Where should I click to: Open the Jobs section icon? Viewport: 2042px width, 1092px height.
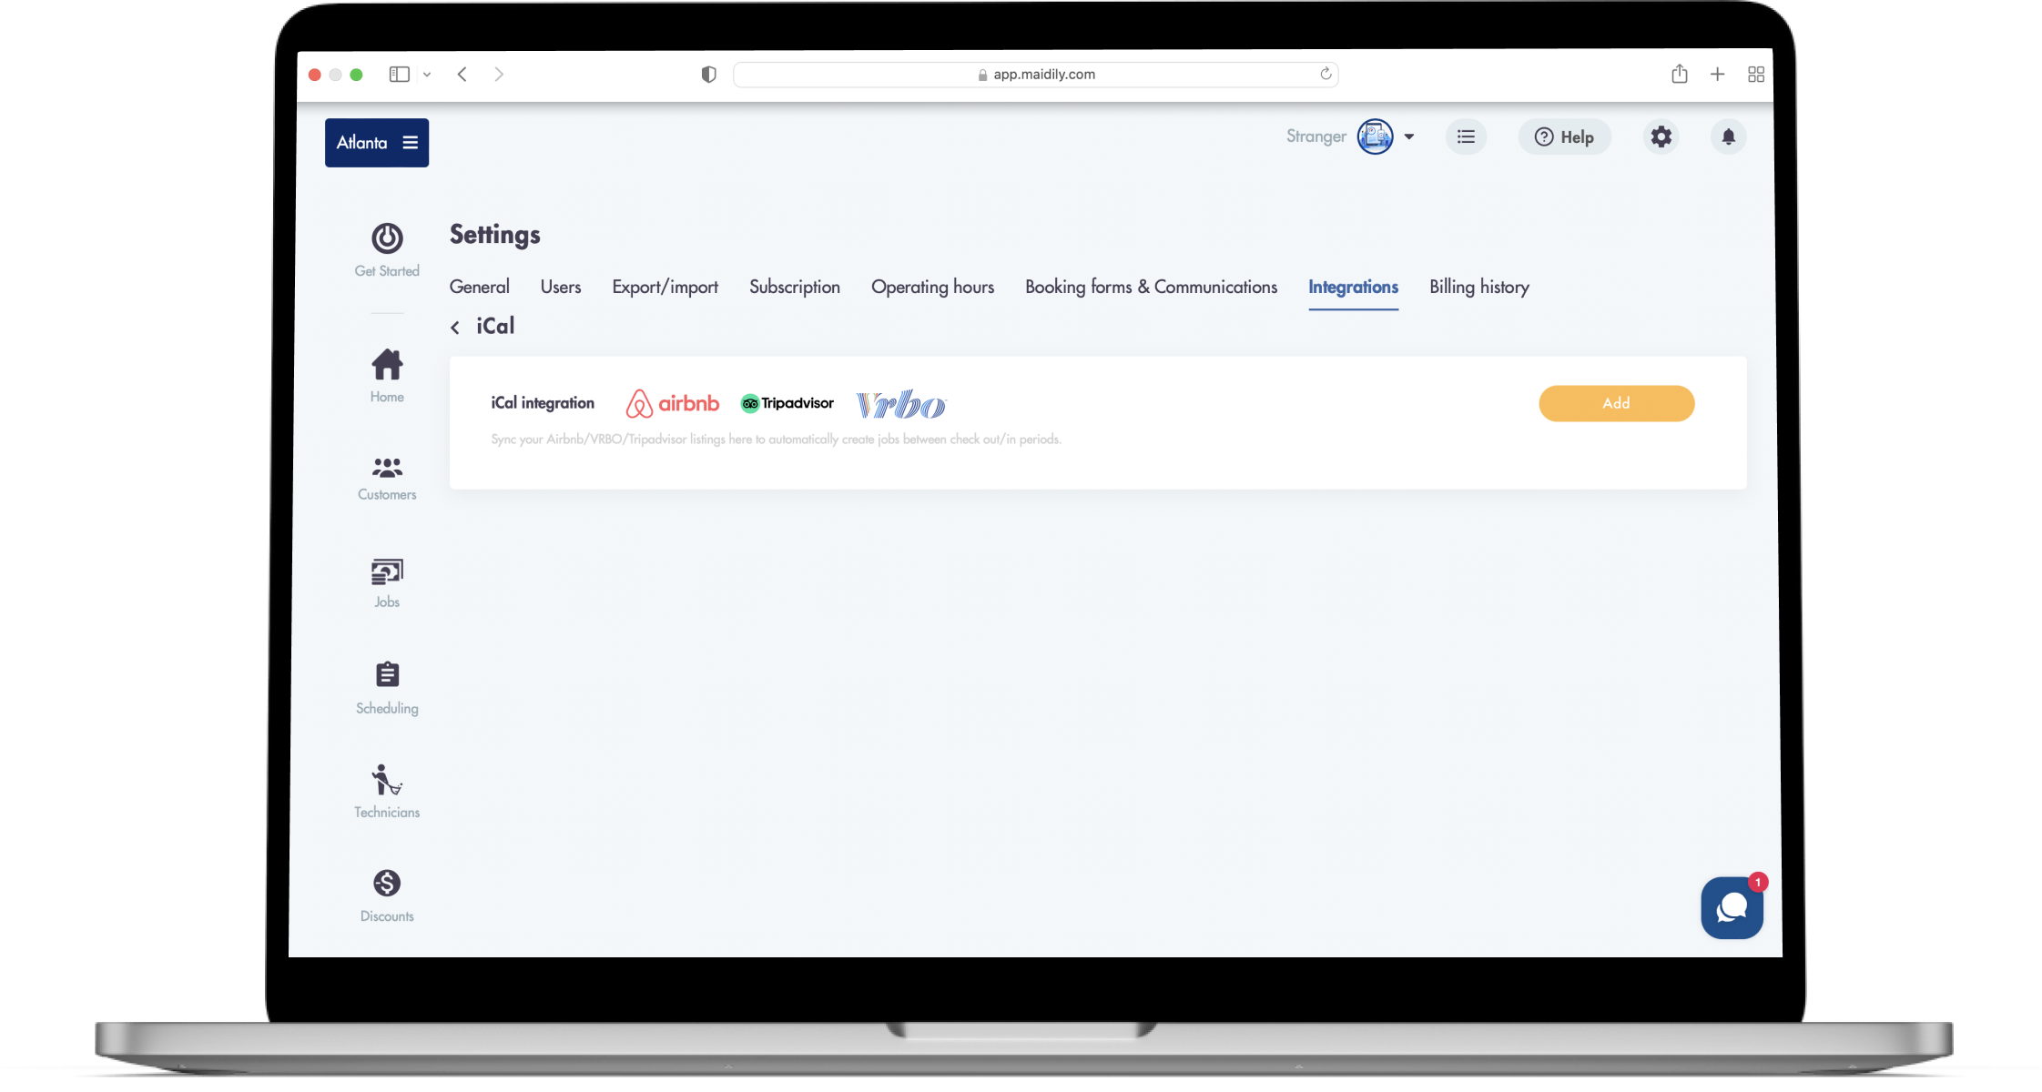387,571
